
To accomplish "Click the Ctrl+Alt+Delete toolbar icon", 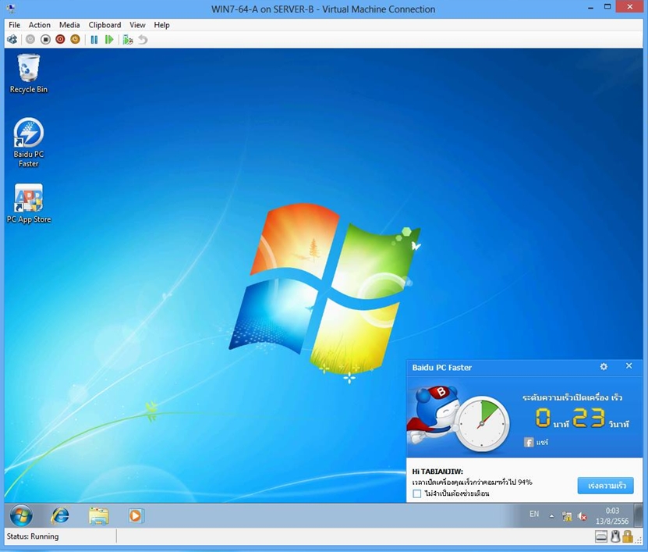I will click(x=12, y=40).
